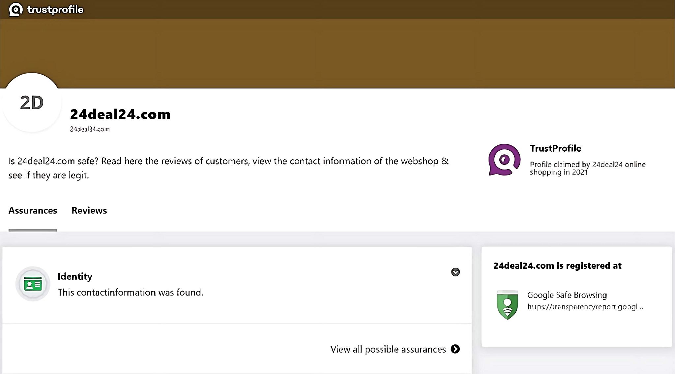
Task: Switch to the Assurances tab
Action: [x=33, y=210]
